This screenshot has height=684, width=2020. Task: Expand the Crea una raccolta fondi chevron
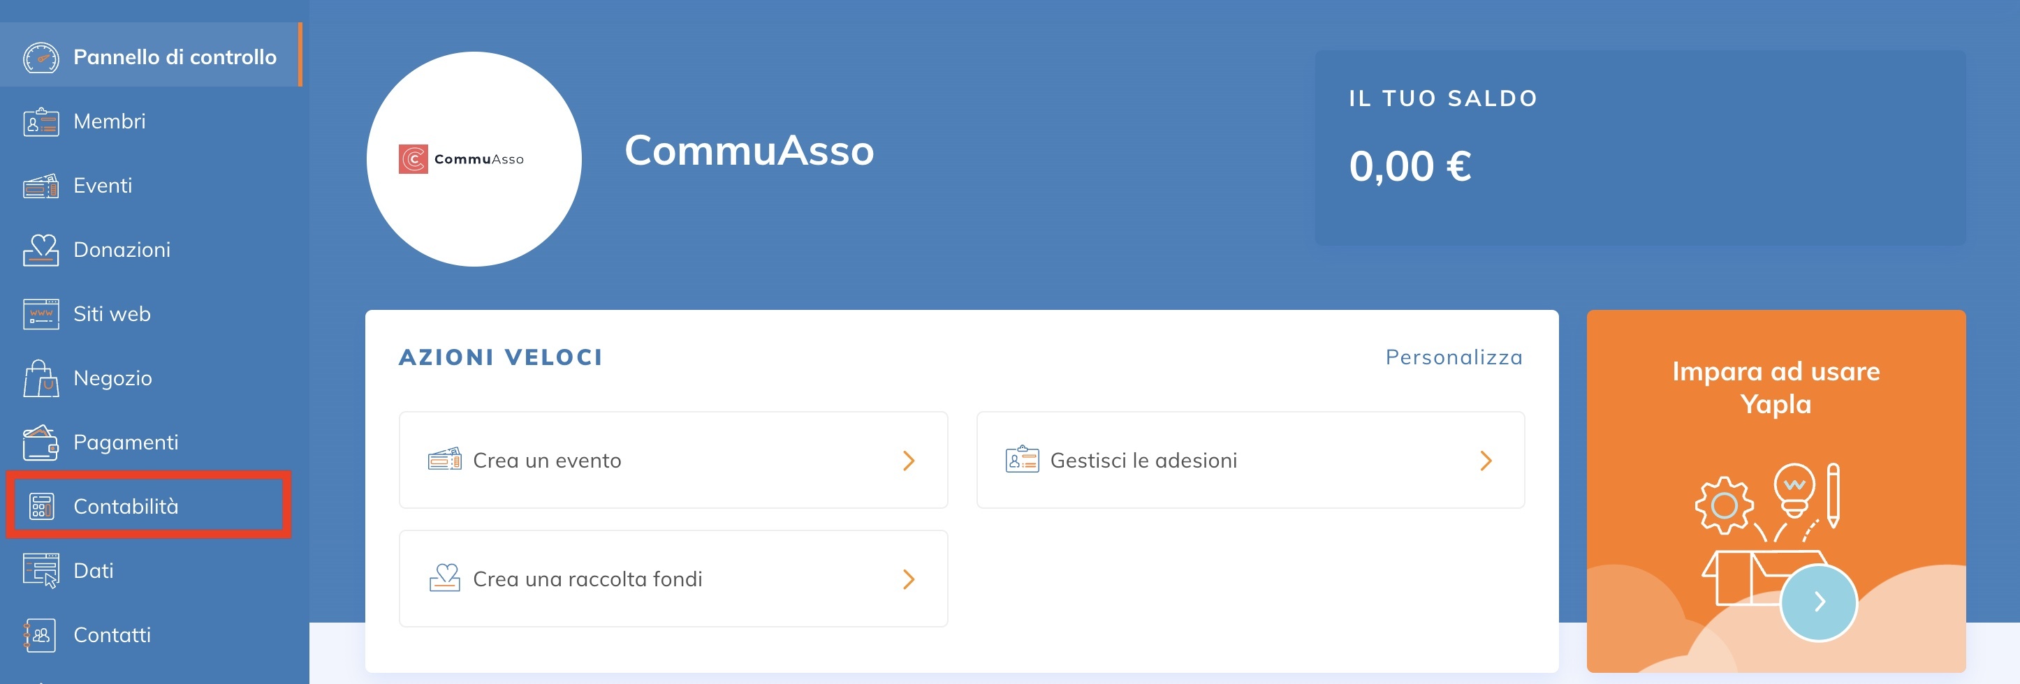[908, 579]
